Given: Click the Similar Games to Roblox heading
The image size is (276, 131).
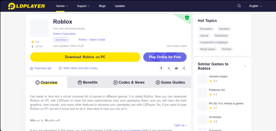Looking at the screenshot, I should coord(213,66).
